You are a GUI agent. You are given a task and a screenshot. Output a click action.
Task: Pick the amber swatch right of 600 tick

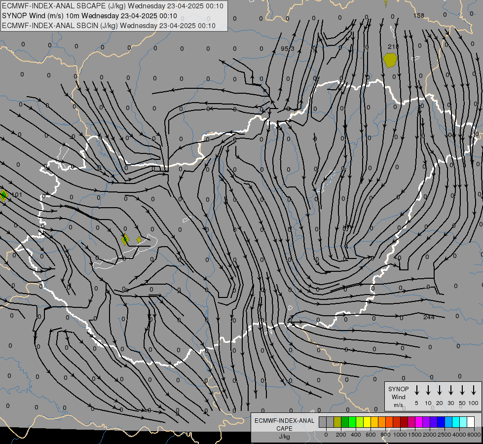pyautogui.click(x=374, y=422)
